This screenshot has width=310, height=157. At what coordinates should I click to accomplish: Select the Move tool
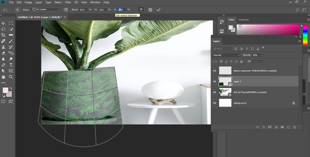pos(3,23)
